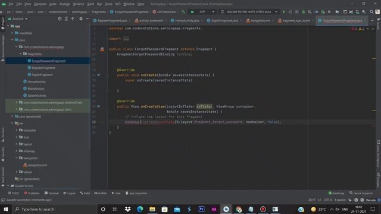The width and height of the screenshot is (381, 214).
Task: Run the app with the green play button
Action: pos(284,12)
